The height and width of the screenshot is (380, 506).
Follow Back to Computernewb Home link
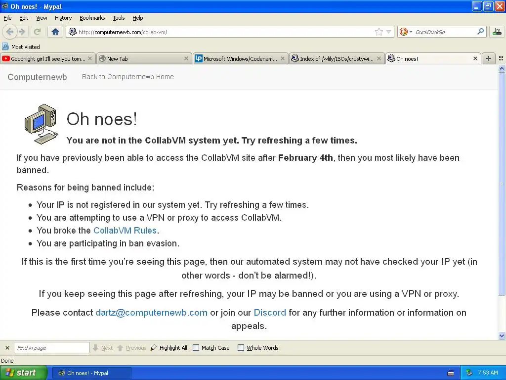[x=128, y=77]
